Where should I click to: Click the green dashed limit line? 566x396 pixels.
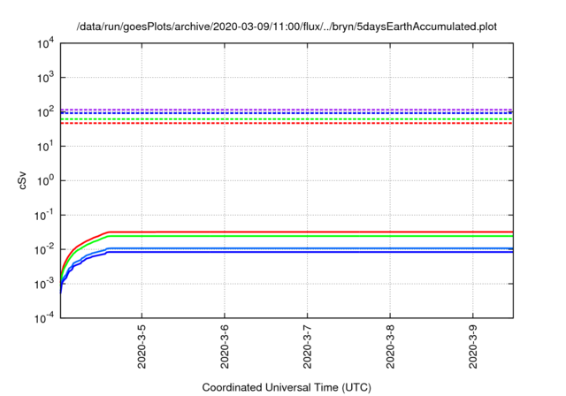click(287, 119)
